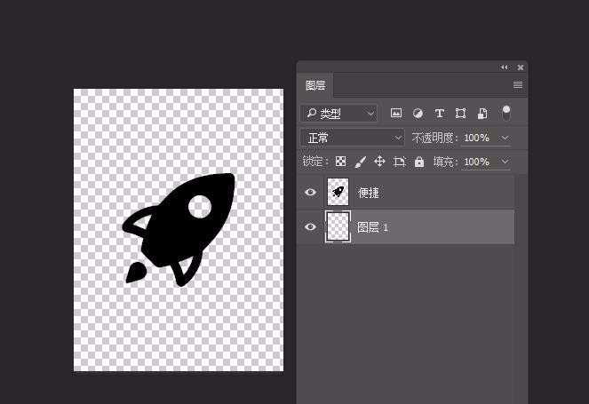
Task: Open the 正常 blend mode dropdown
Action: tap(353, 138)
